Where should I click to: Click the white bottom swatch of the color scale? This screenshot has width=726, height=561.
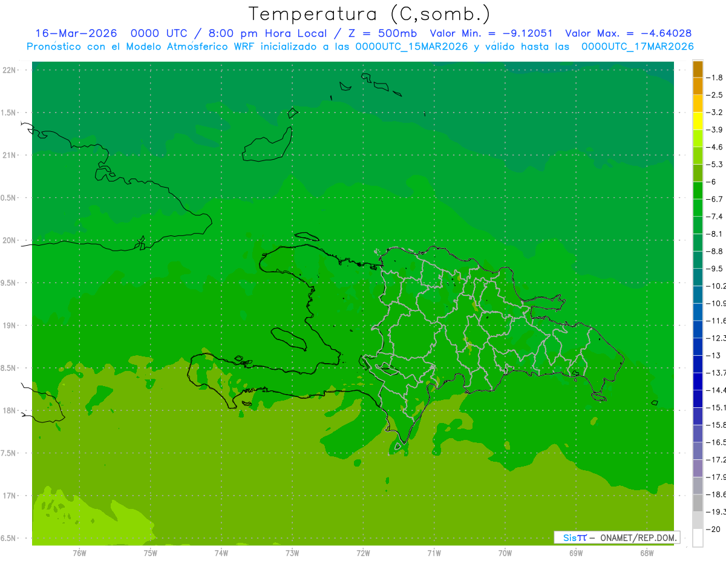pyautogui.click(x=698, y=538)
